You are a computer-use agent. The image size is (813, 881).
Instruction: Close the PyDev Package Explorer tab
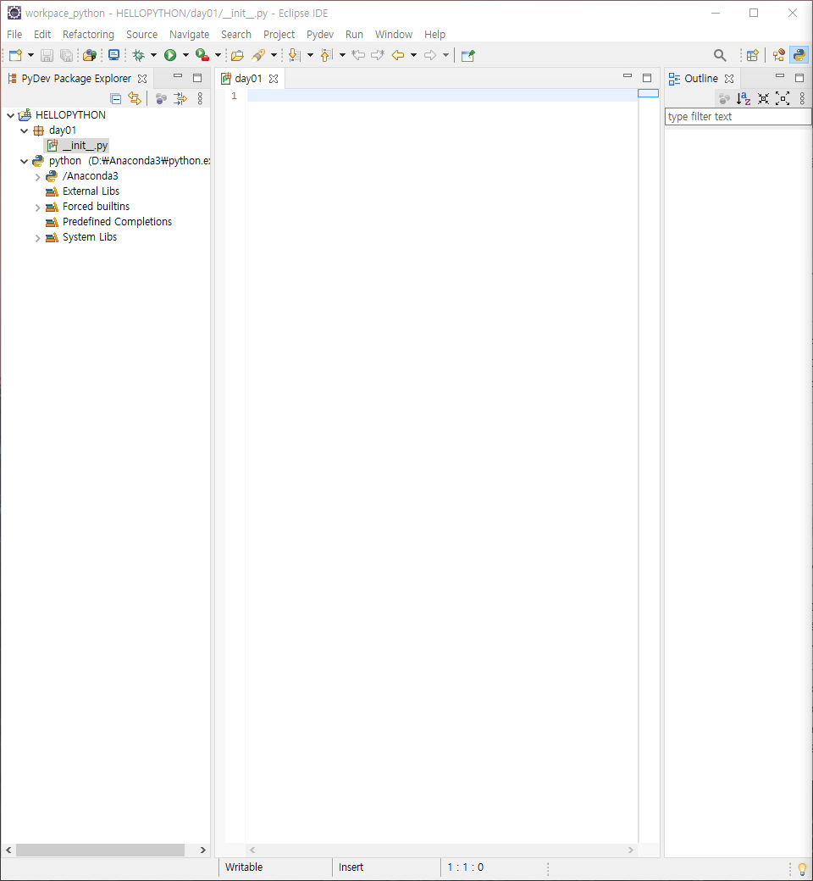(143, 79)
